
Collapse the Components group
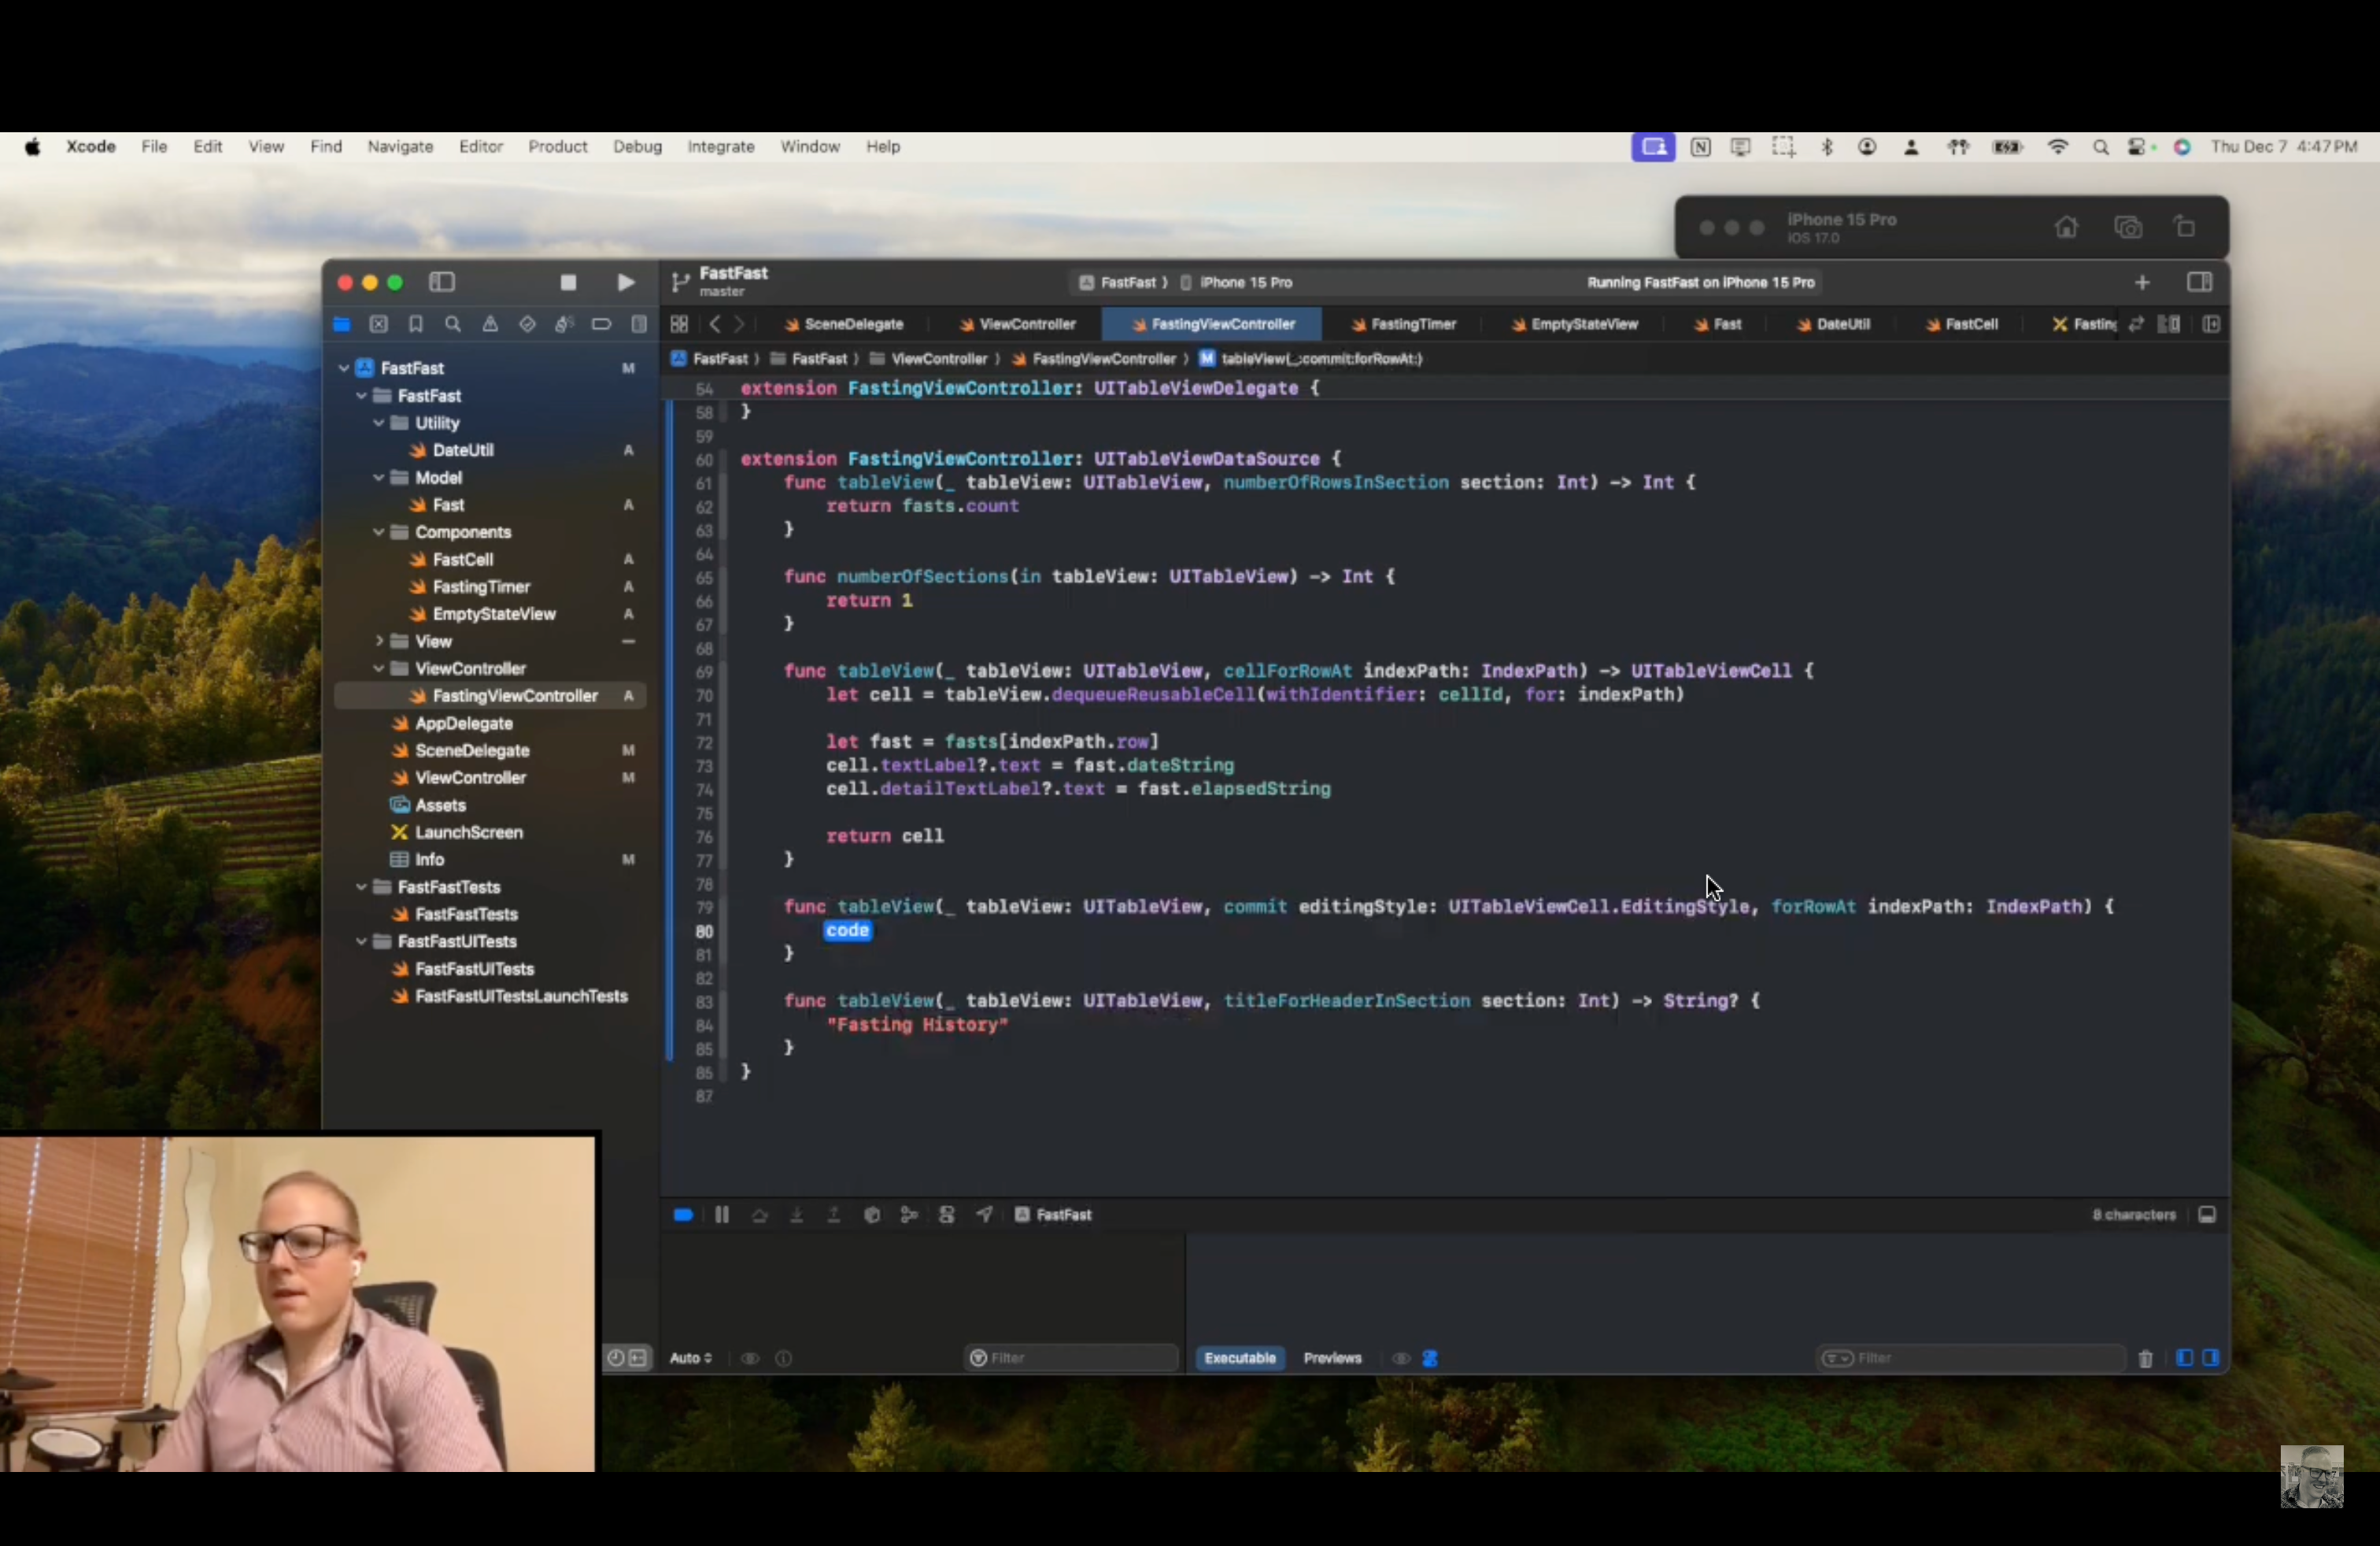379,532
